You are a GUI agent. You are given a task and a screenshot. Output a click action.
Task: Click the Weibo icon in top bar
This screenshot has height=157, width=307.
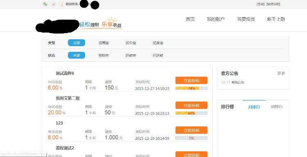coord(54,4)
